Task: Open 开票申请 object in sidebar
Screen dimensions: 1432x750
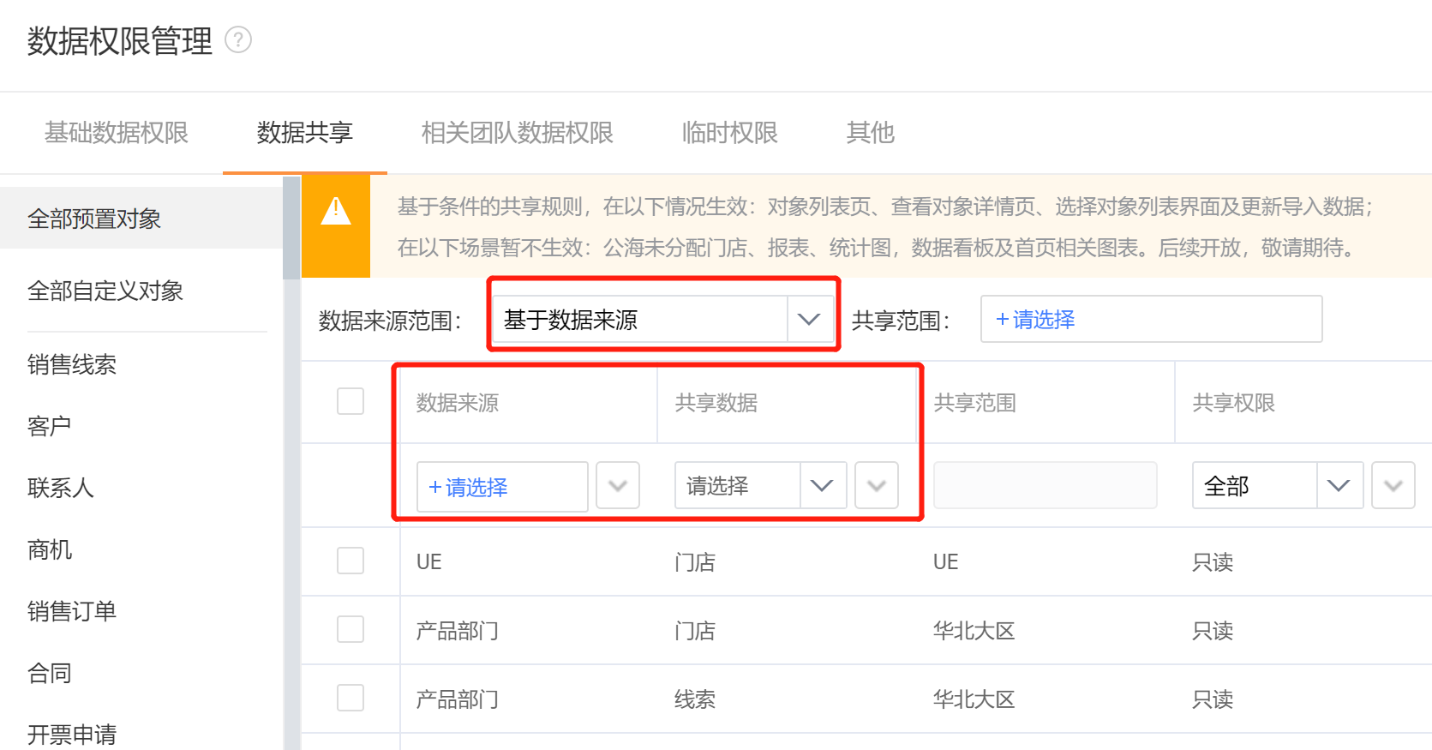Action: tap(72, 735)
